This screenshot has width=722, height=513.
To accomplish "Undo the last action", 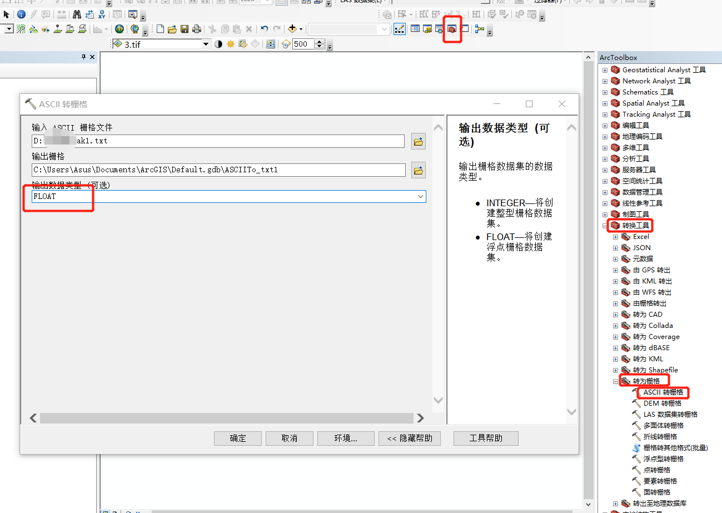I will click(x=264, y=28).
